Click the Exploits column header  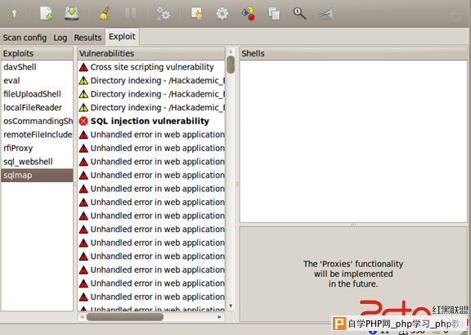pos(37,53)
